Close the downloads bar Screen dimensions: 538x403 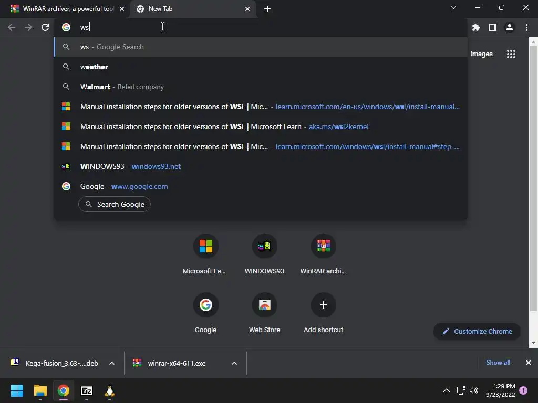pyautogui.click(x=529, y=363)
